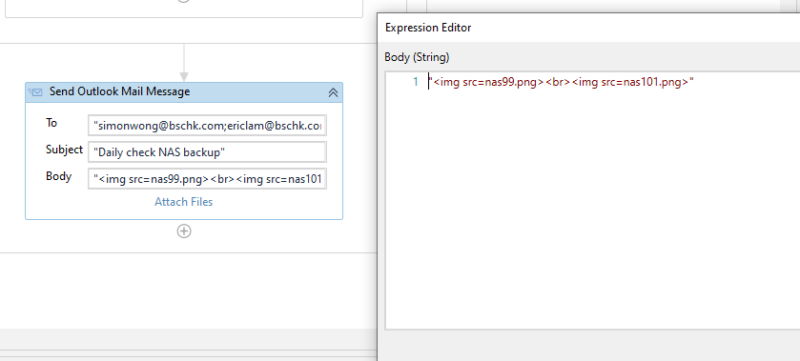Click the empty workflow canvas below the activity

point(184,291)
